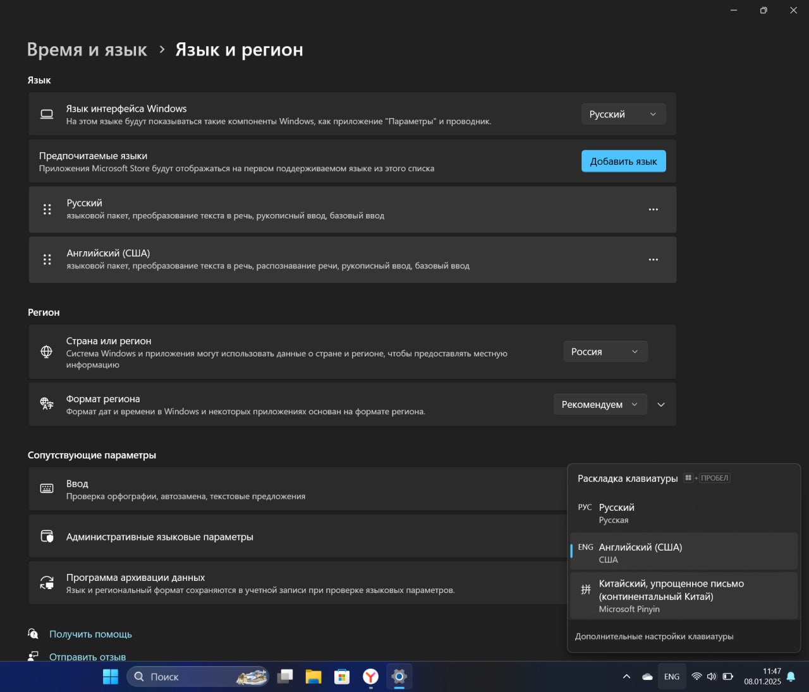Open Административные языковые параметры row
This screenshot has width=809, height=692.
(x=297, y=536)
